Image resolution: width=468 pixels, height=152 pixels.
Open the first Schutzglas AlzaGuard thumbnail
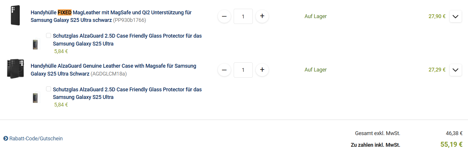click(35, 44)
